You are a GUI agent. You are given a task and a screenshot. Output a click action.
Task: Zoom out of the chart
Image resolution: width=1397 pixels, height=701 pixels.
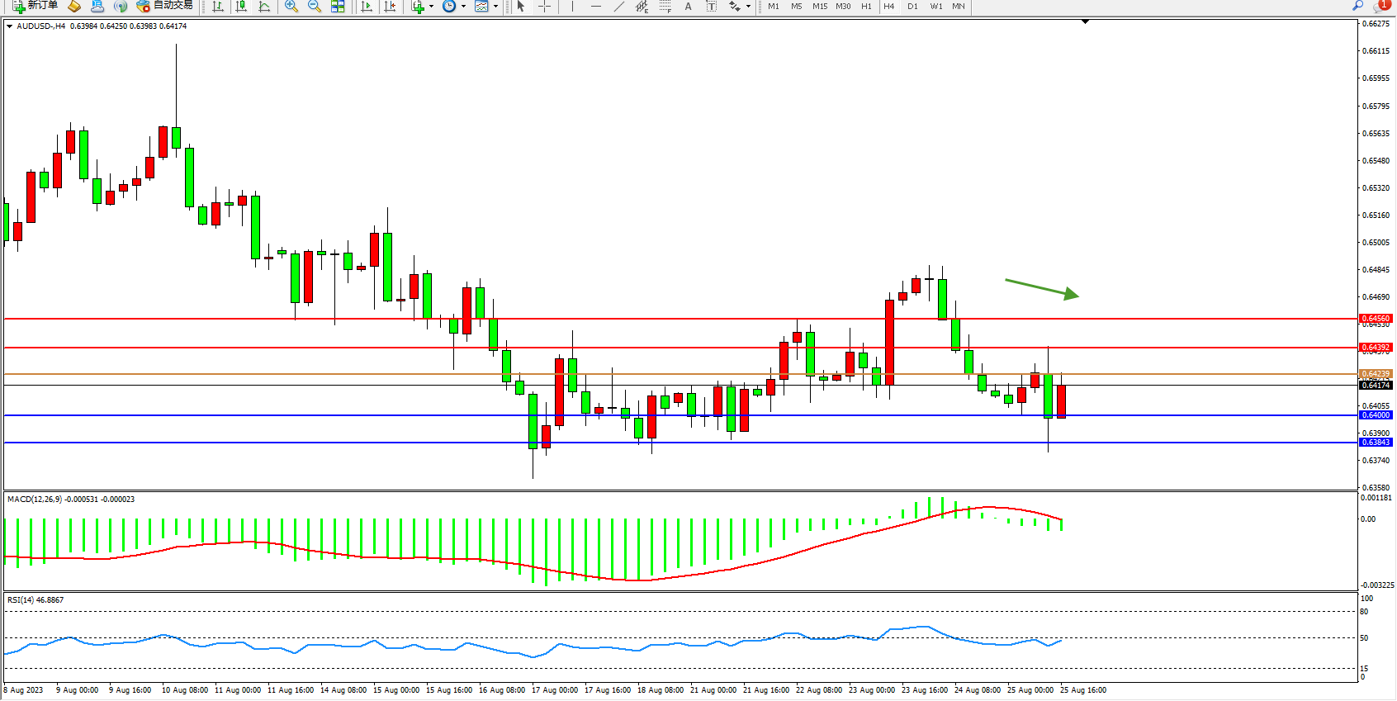(x=315, y=7)
